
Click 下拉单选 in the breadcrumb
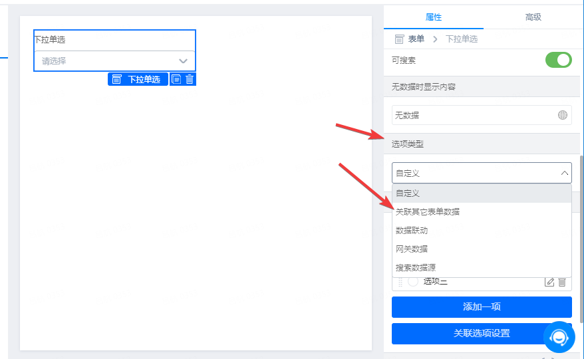pyautogui.click(x=462, y=39)
